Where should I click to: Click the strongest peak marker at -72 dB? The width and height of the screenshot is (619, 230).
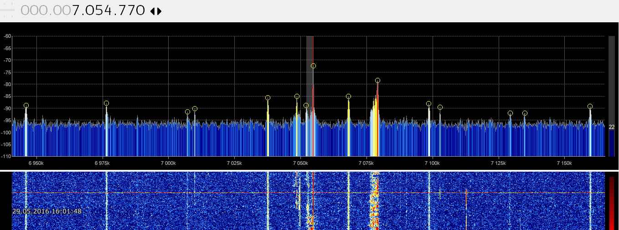[x=313, y=66]
